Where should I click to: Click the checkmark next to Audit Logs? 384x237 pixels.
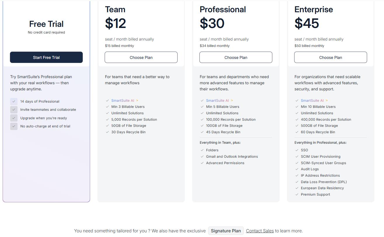coord(297,169)
